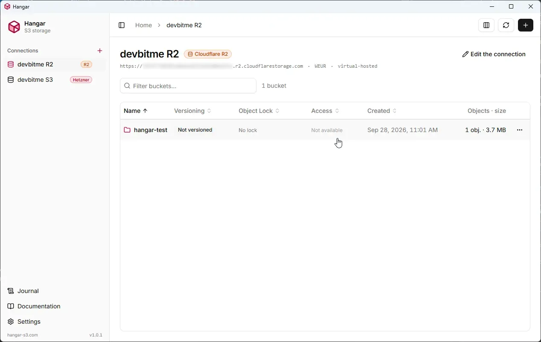Image resolution: width=541 pixels, height=342 pixels.
Task: Click the 1 obj. · 3.7 MB cell
Action: 486,130
